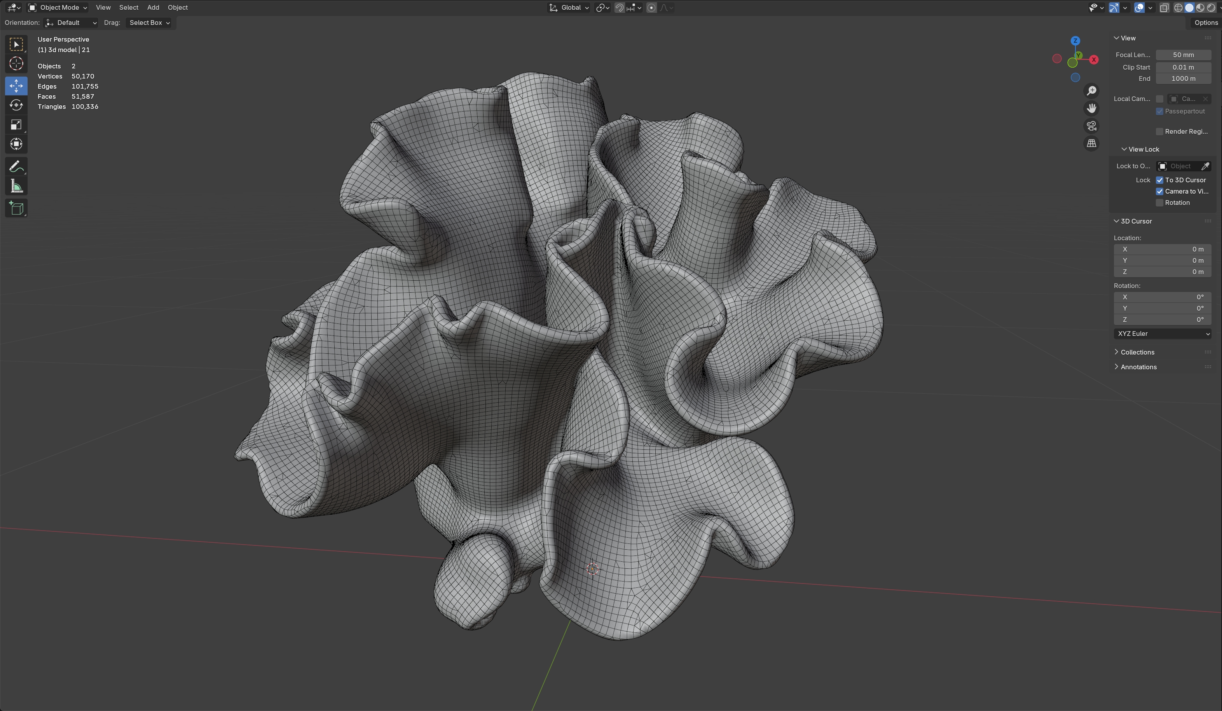Switch to orthographic grid view icon
The height and width of the screenshot is (711, 1222).
click(x=1091, y=143)
